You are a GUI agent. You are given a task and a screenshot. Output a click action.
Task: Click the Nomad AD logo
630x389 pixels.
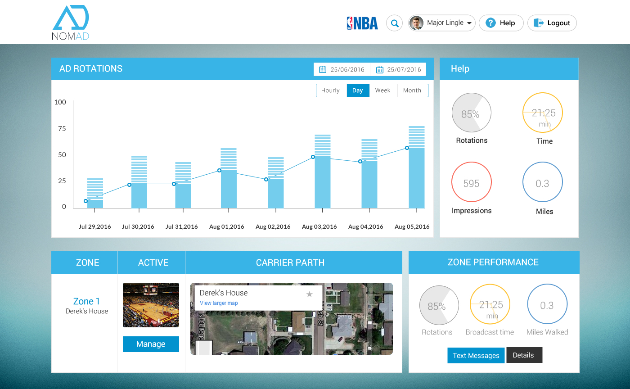pos(71,23)
